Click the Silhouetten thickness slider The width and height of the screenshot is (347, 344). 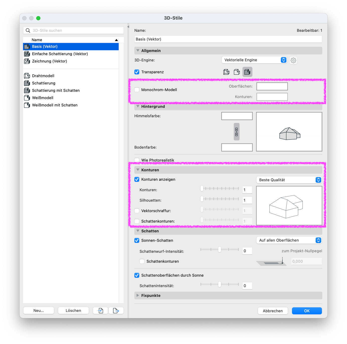(x=220, y=199)
